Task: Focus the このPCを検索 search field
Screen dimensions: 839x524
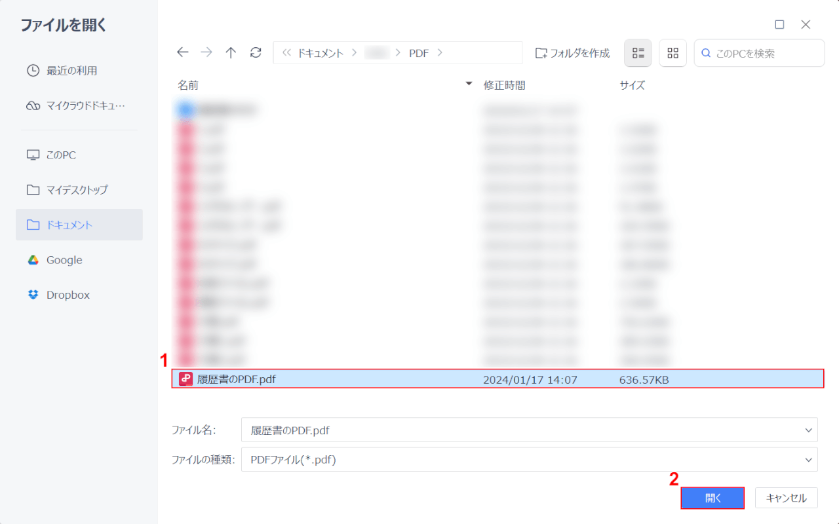Action: tap(760, 53)
